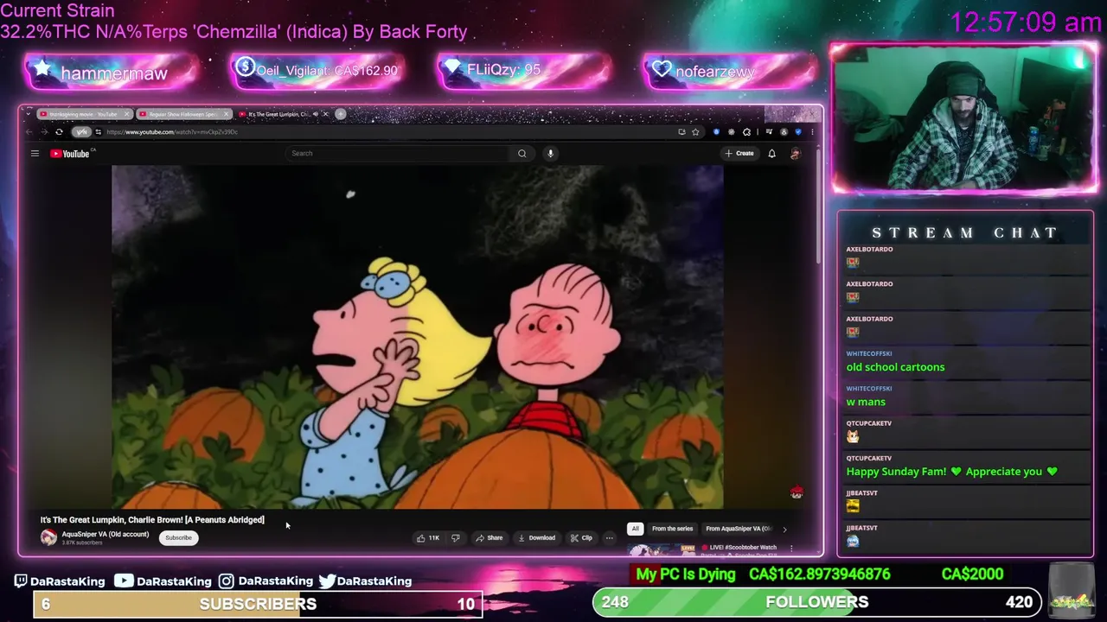Open YouTube notifications bell
The width and height of the screenshot is (1107, 622).
[x=771, y=154]
